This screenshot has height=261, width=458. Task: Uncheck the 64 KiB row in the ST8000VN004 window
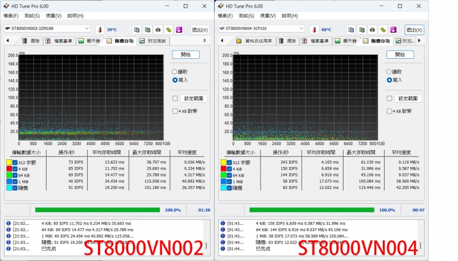click(x=229, y=175)
